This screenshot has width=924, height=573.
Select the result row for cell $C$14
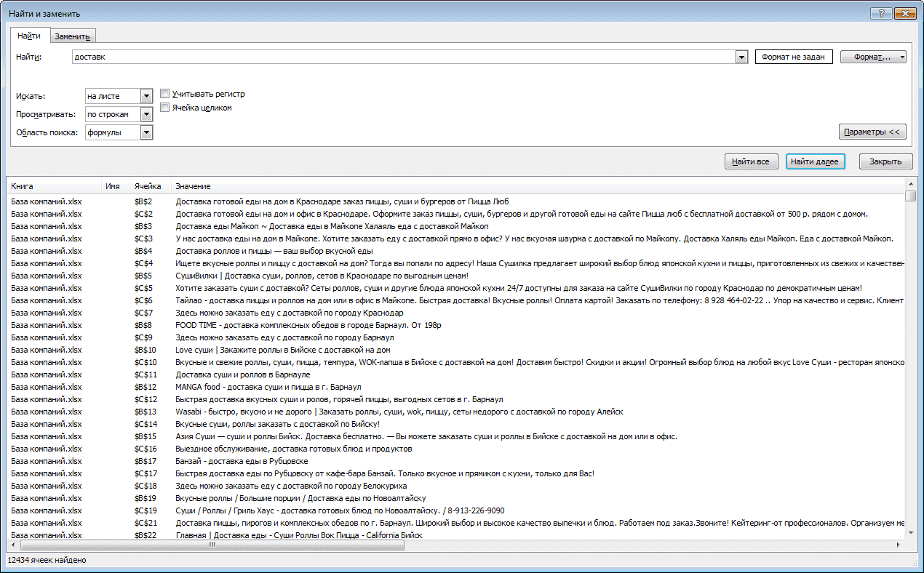(x=455, y=424)
